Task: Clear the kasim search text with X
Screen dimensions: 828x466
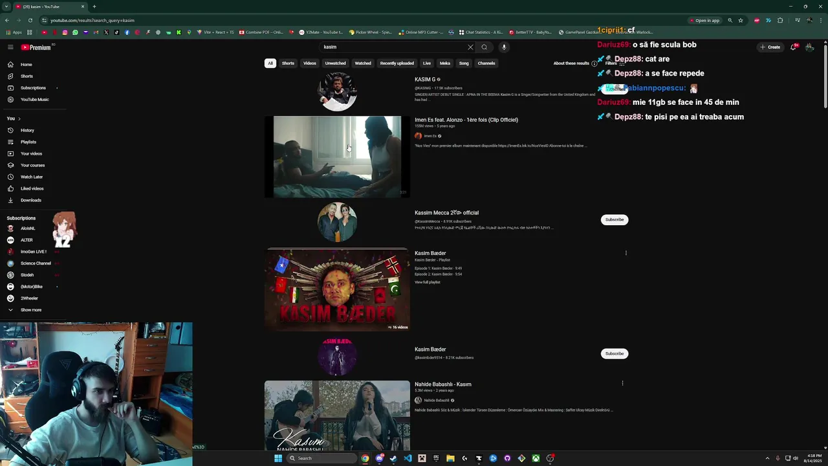Action: coord(470,47)
